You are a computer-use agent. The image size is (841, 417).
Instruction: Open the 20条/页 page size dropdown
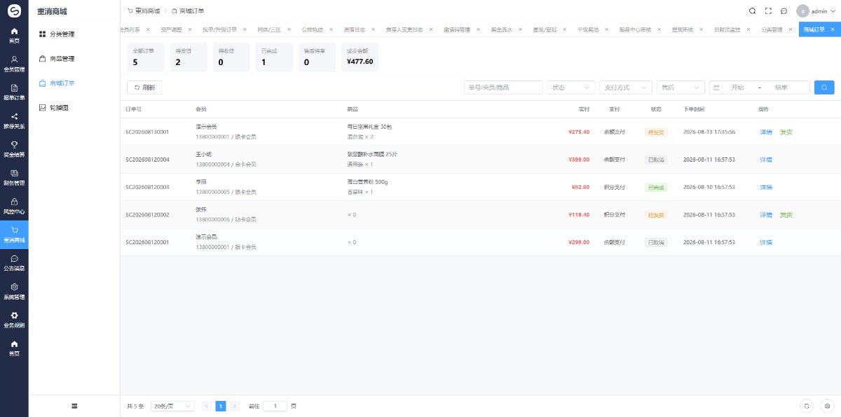172,406
